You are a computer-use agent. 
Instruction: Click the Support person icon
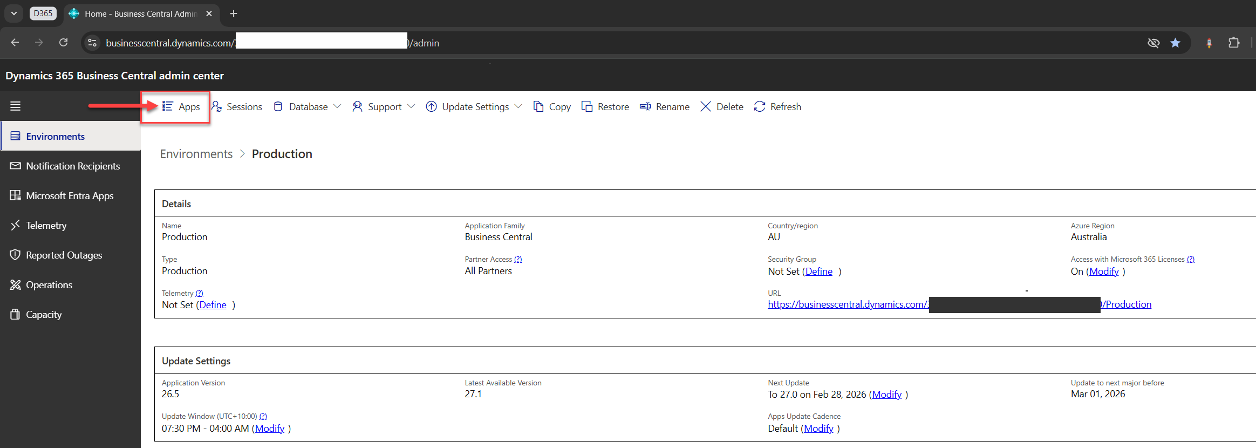pyautogui.click(x=357, y=107)
